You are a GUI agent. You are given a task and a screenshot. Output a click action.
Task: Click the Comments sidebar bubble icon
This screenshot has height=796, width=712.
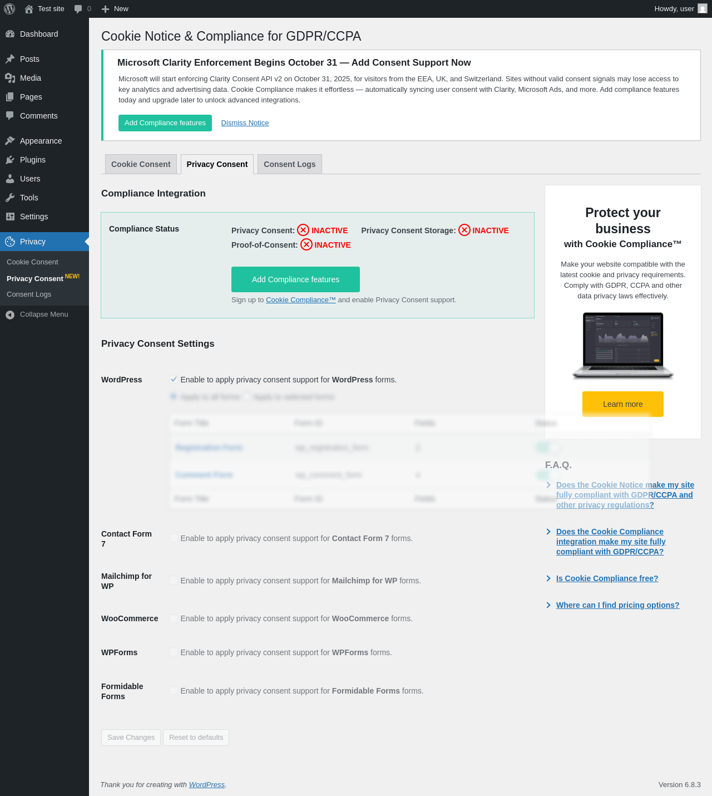point(10,116)
